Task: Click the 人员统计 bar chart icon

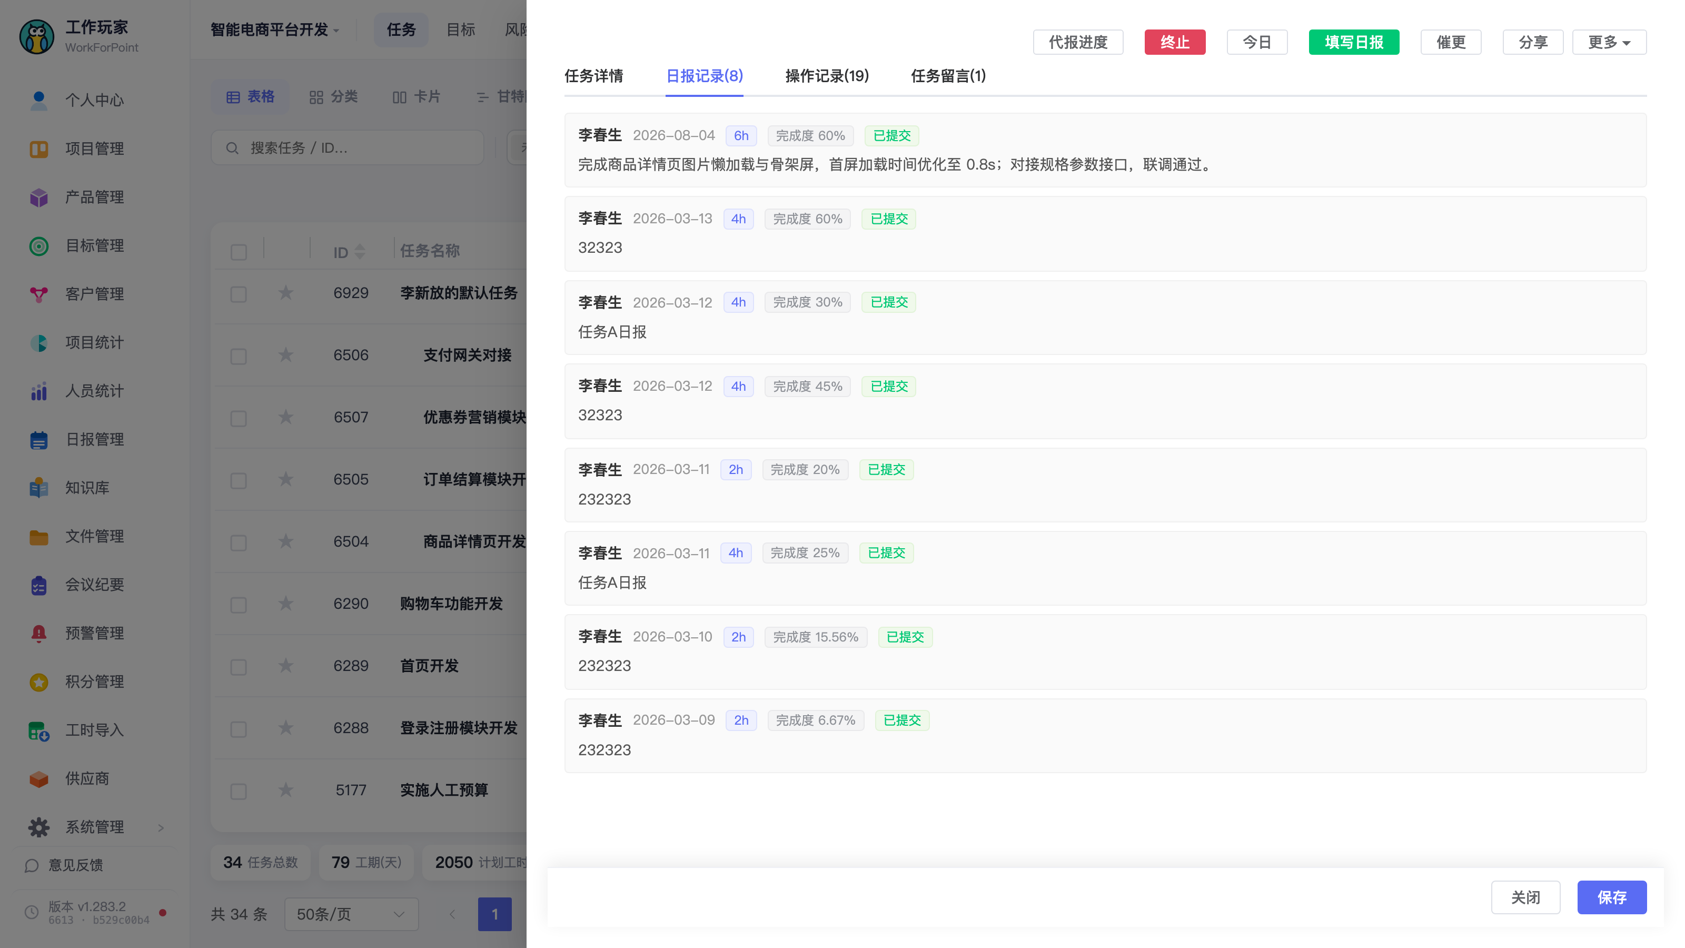Action: point(38,391)
